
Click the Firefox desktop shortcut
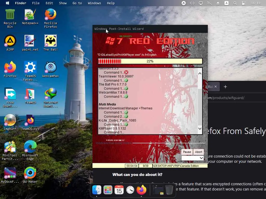(10, 69)
